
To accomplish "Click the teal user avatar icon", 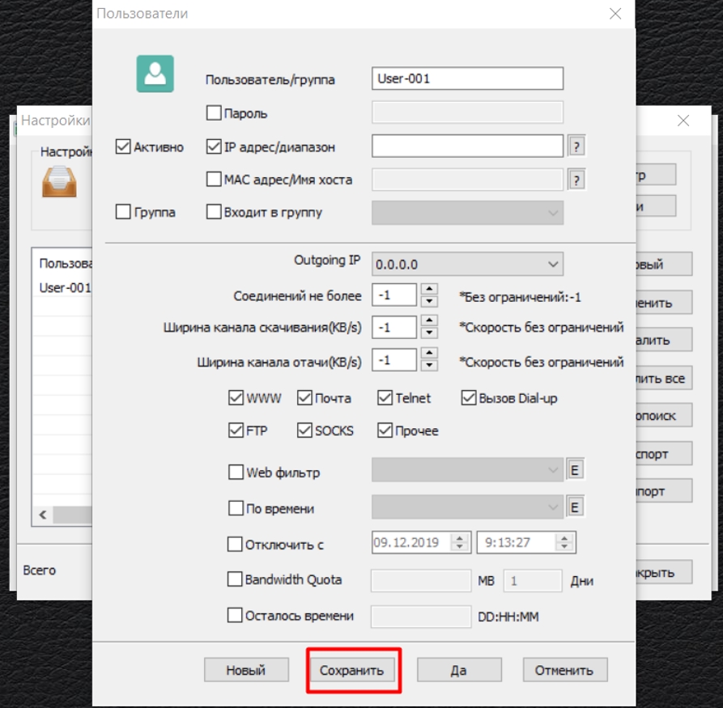I will [x=155, y=74].
